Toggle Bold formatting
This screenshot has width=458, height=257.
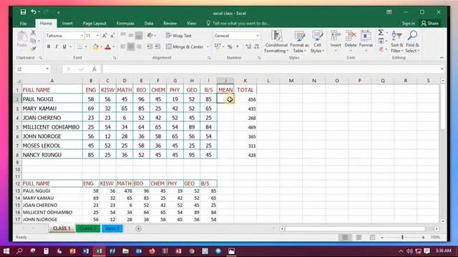click(49, 46)
